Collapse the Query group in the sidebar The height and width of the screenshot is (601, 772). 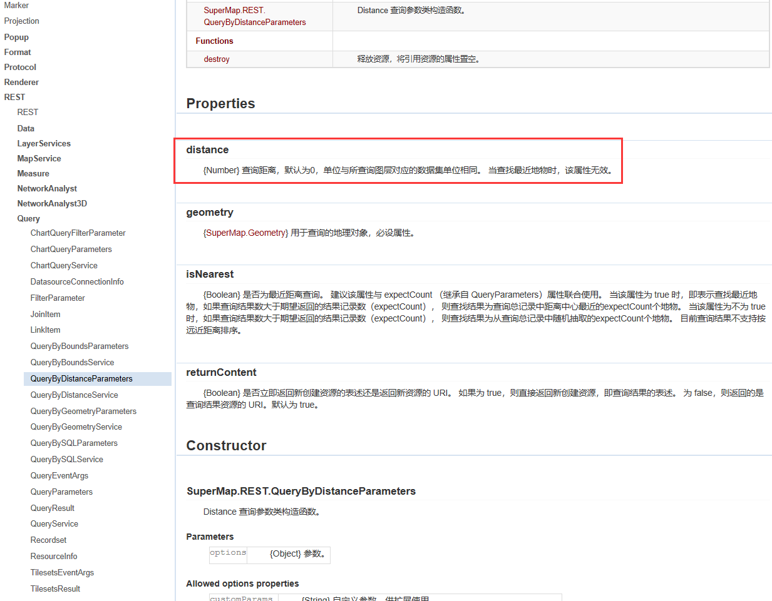(x=28, y=218)
